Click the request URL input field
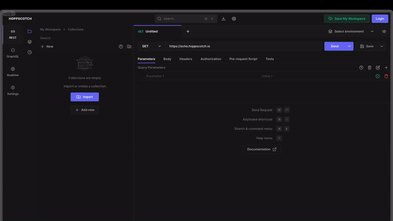The image size is (393, 221). 243,46
